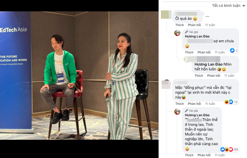Open the "Tất cả bình luận" comment filter dropdown
This screenshot has width=247, height=158.
coord(228,6)
